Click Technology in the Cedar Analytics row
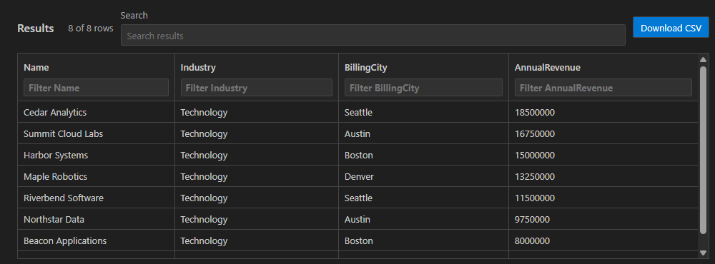This screenshot has width=715, height=264. click(204, 113)
